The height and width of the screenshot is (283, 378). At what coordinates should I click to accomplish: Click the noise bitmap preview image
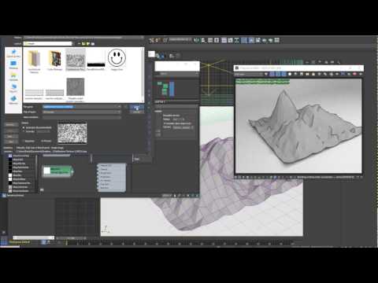(72, 133)
